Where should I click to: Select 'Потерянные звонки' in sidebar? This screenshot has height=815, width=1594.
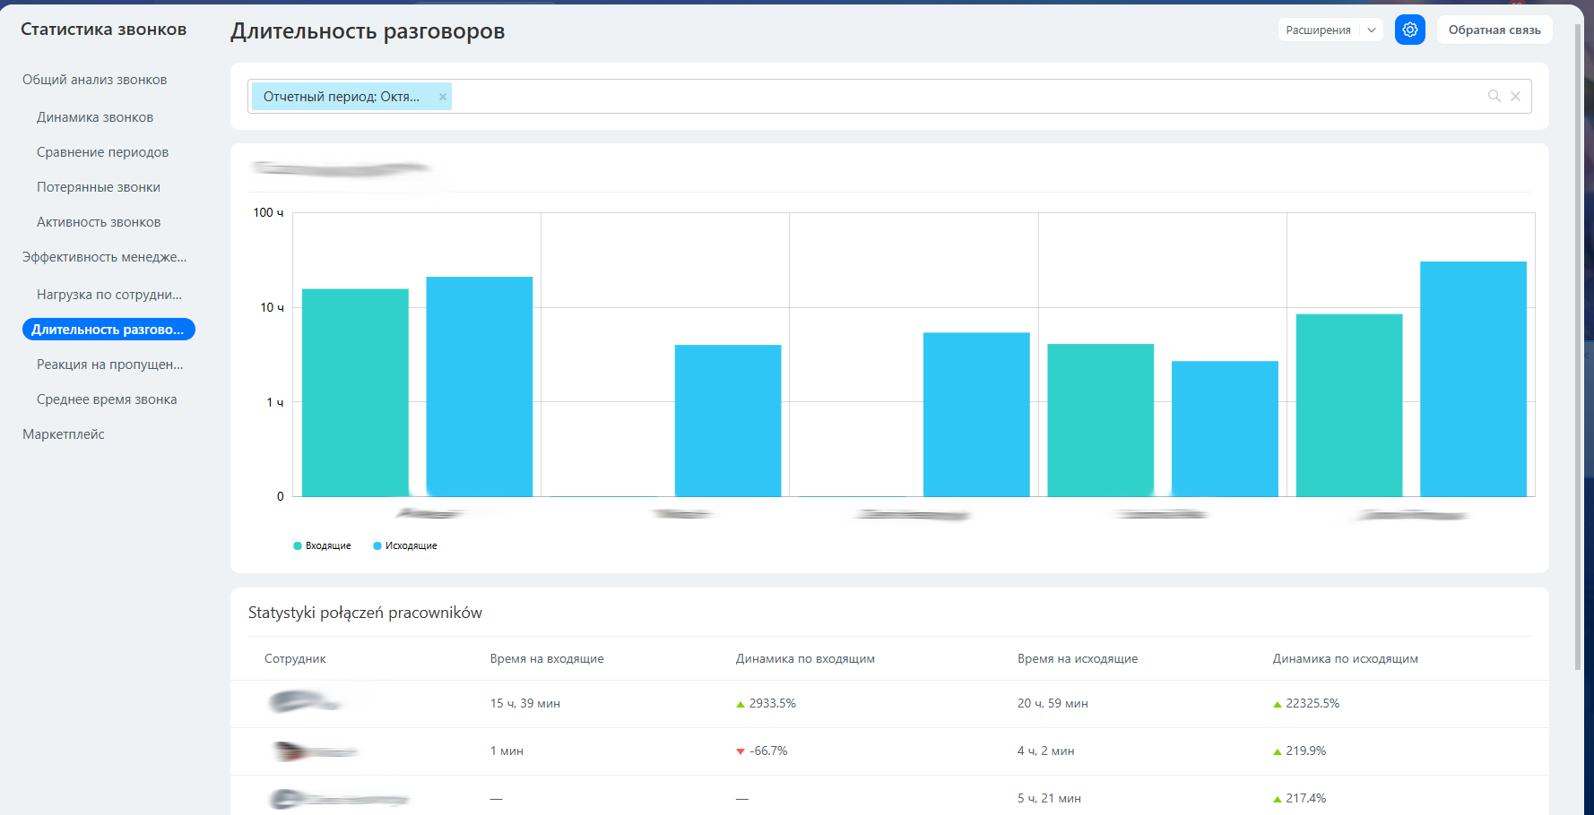(x=99, y=187)
